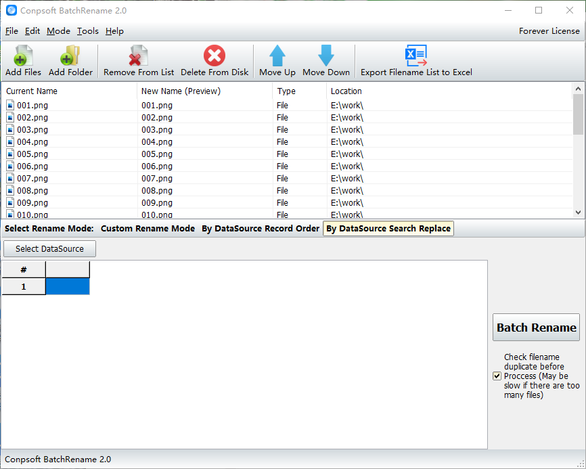Click the datasource # corner header
Viewport: 586px width, 469px height.
(x=24, y=270)
